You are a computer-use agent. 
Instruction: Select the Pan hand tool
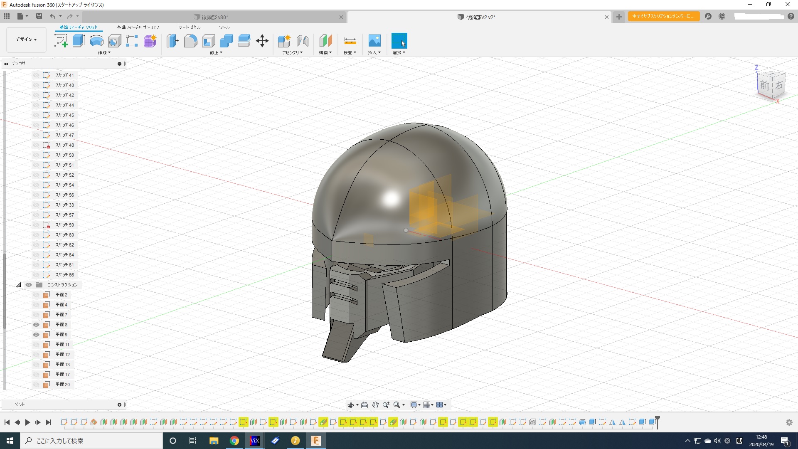click(375, 405)
